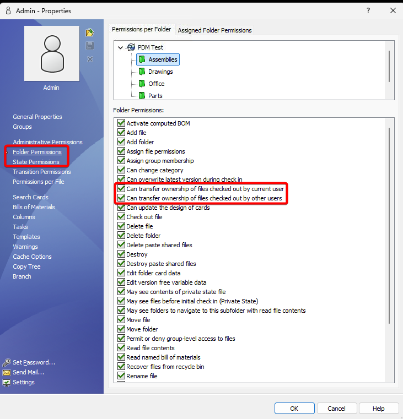This screenshot has width=403, height=419.
Task: Toggle the Add file checkbox
Action: [121, 133]
